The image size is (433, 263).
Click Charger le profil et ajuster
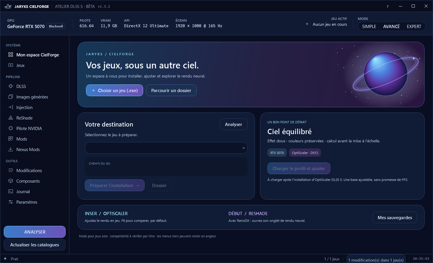point(299,168)
